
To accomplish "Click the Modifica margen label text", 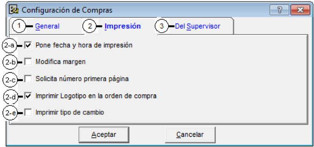I will [x=61, y=62].
